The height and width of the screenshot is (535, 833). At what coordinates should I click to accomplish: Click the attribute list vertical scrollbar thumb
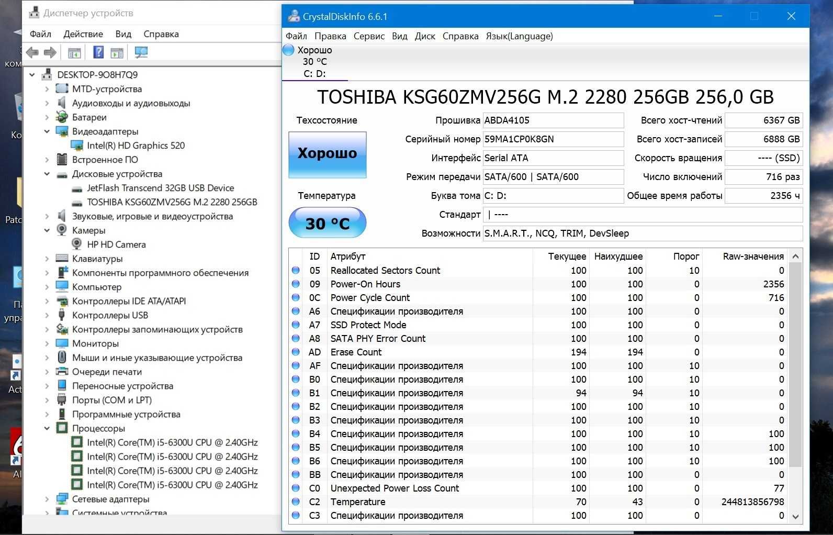click(x=795, y=364)
